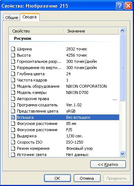This screenshot has width=134, height=186.
Task: Click the value Фоновый узор
Action: [79, 148]
